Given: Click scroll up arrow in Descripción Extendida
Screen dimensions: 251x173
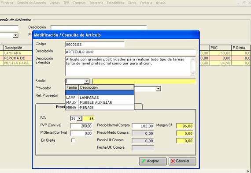Looking at the screenshot, I should [x=193, y=60].
